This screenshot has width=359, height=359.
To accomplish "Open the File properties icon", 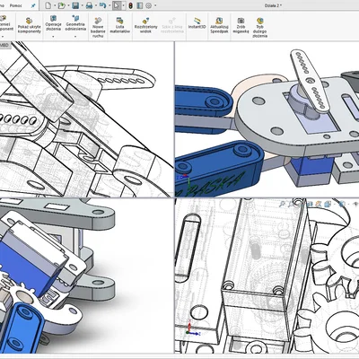I will coord(139,5).
